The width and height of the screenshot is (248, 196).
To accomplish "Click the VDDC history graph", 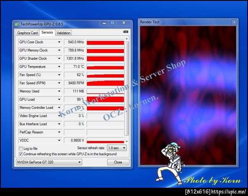I will (105, 141).
